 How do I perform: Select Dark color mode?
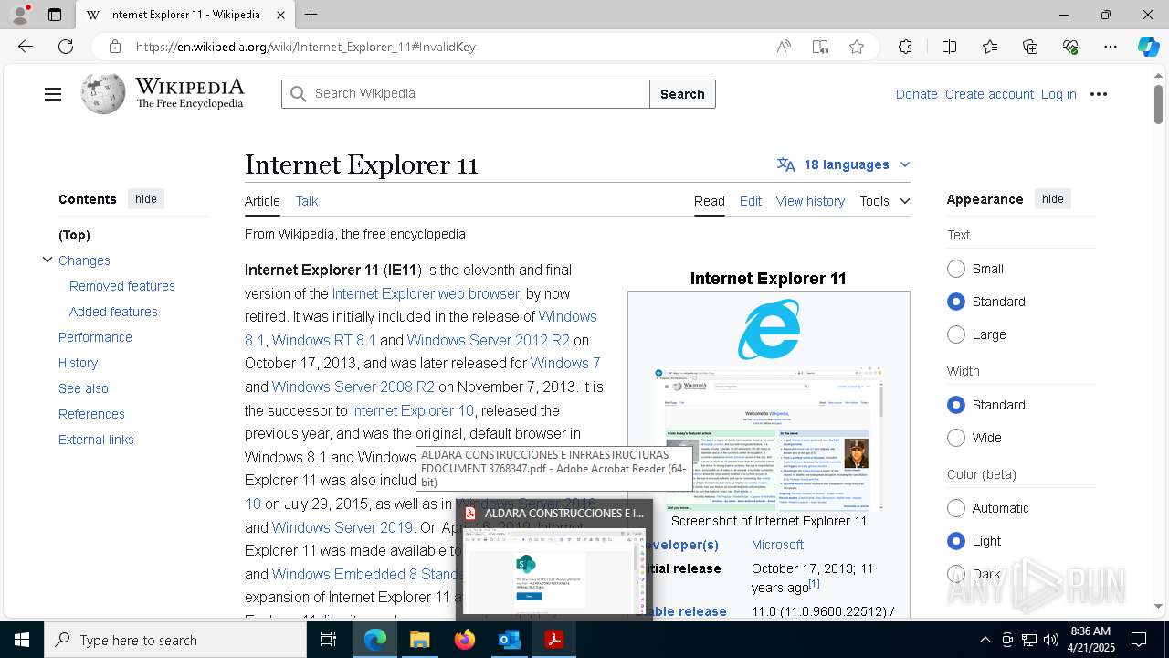[956, 574]
